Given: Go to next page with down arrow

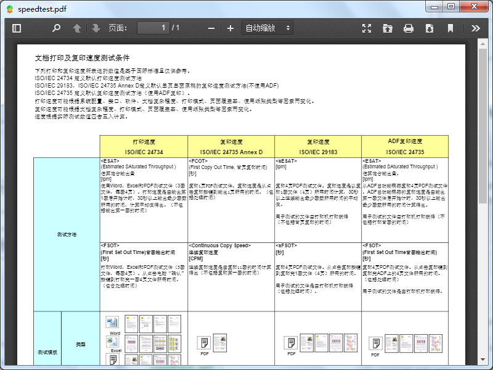Looking at the screenshot, I should click(96, 28).
